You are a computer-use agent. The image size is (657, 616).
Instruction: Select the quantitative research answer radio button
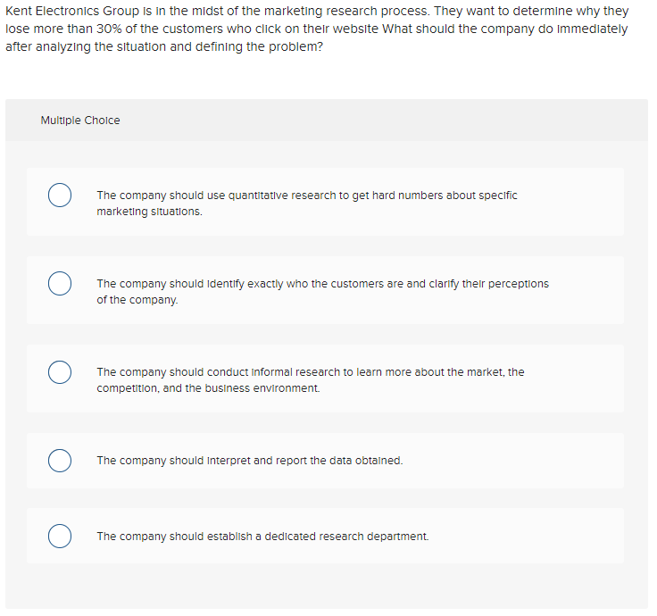coord(60,196)
